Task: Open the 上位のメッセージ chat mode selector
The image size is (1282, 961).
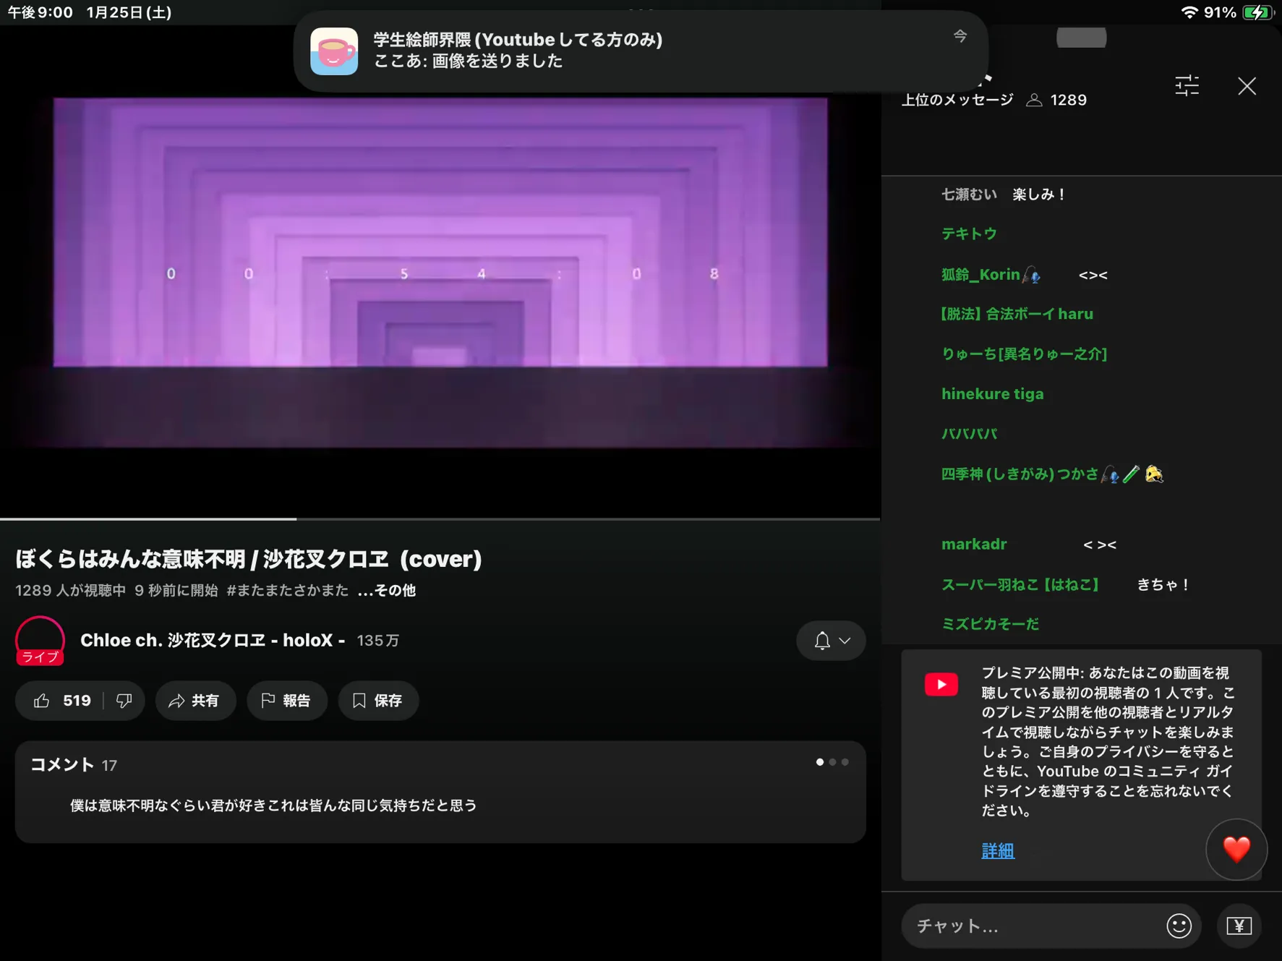Action: [957, 100]
